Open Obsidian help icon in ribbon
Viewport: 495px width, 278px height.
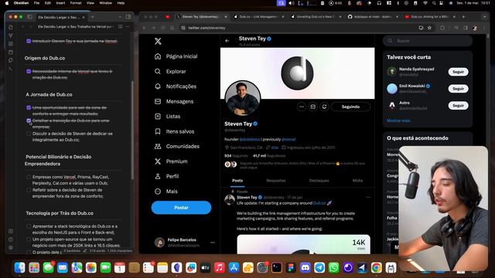pyautogui.click(x=11, y=239)
